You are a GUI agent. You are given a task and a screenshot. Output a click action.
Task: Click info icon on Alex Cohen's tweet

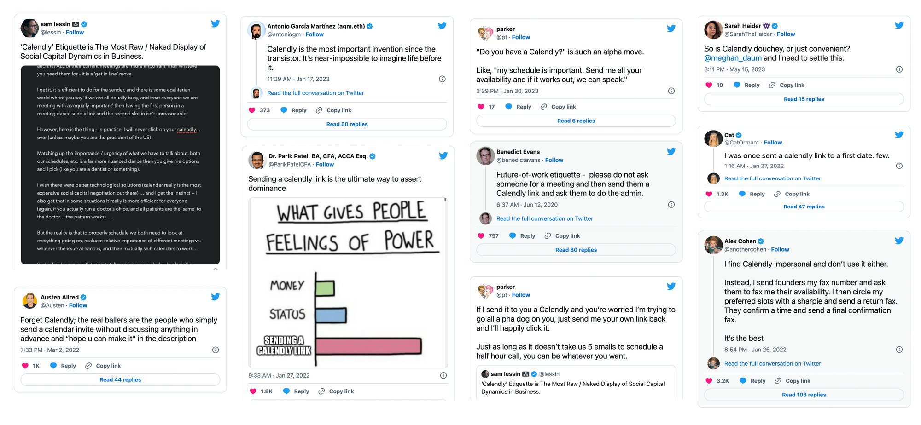coord(899,350)
